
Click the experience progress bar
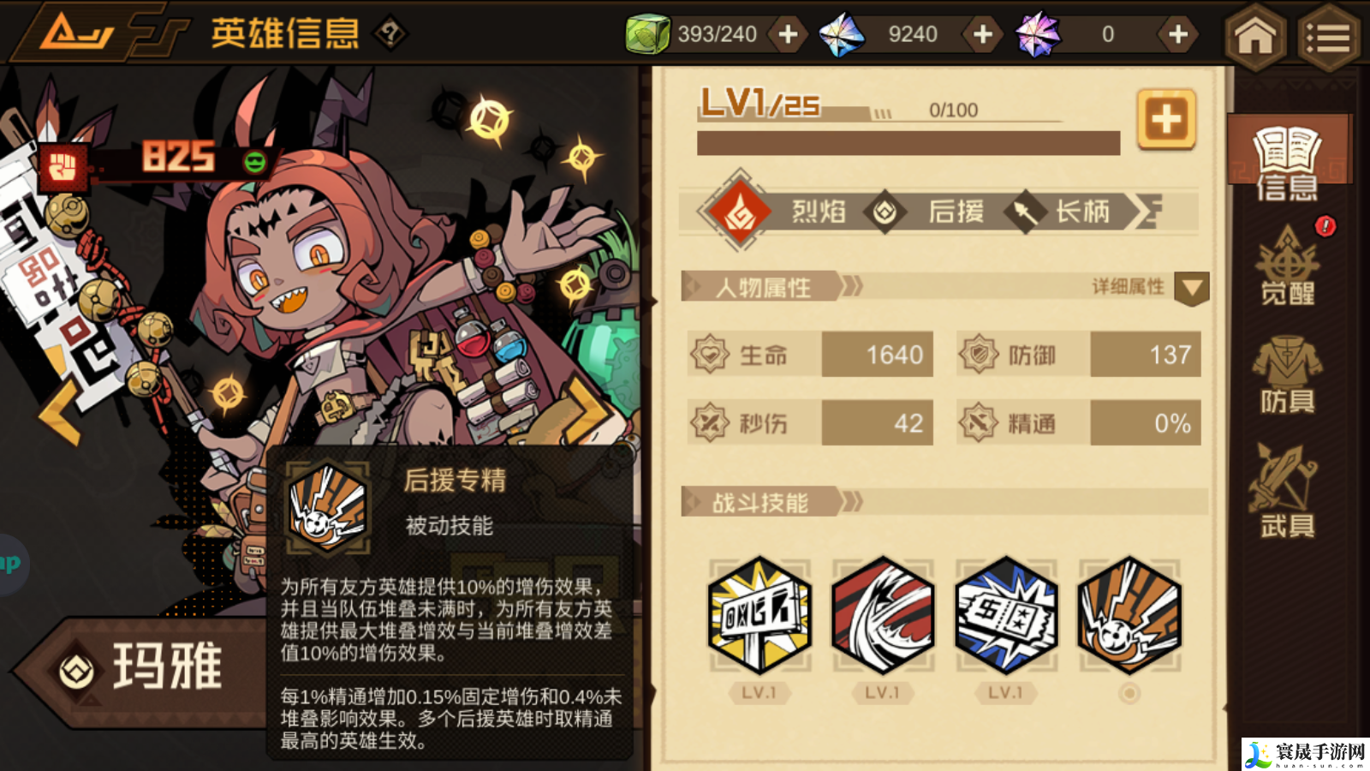pyautogui.click(x=908, y=143)
